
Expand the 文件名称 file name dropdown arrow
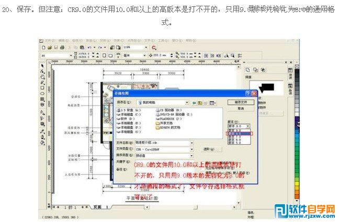coord(191,143)
